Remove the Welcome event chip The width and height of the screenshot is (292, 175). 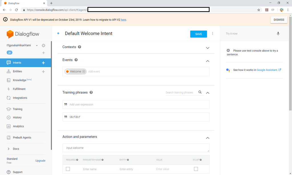tap(84, 72)
